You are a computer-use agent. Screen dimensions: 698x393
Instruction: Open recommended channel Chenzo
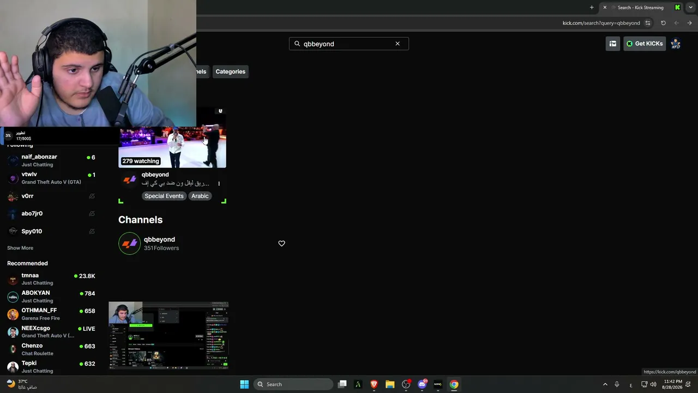coord(51,349)
